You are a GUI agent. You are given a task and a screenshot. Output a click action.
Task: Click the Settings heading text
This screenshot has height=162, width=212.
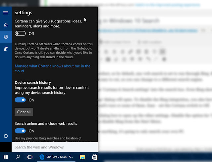tap(24, 13)
